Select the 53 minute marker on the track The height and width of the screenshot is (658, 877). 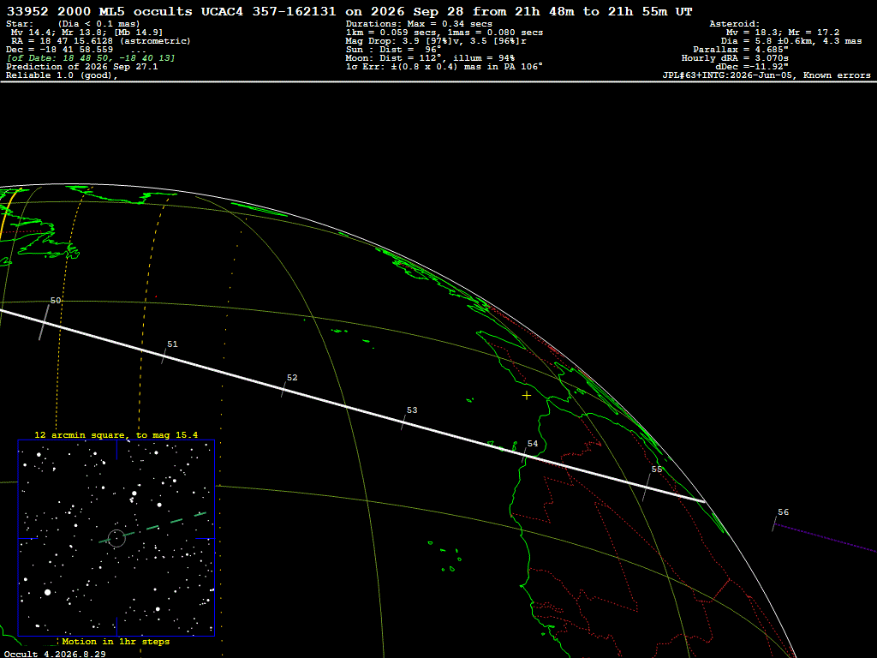tap(404, 422)
